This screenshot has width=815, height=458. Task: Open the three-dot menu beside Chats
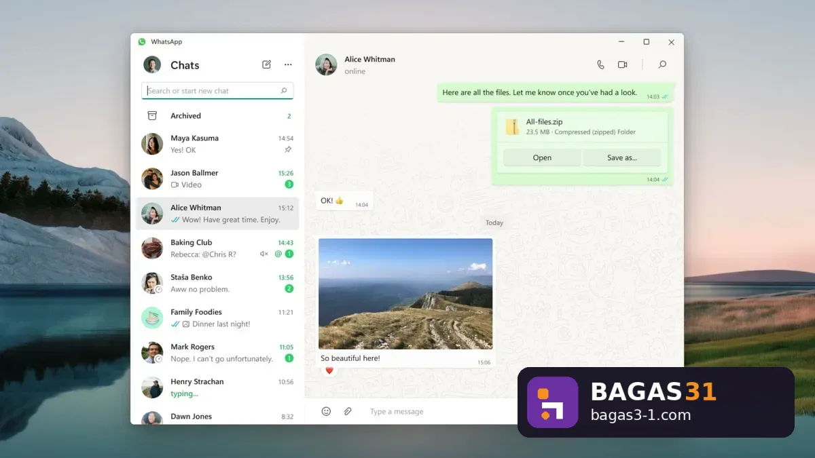click(x=288, y=64)
